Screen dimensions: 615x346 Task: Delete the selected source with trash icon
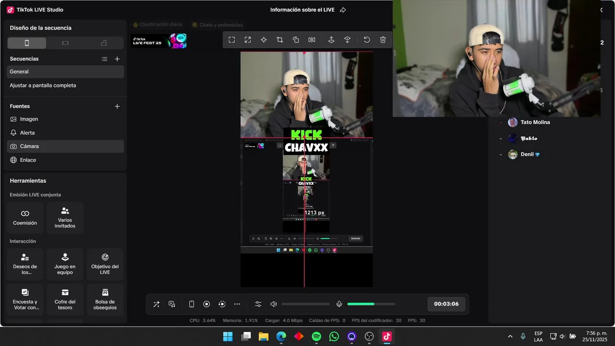click(383, 40)
